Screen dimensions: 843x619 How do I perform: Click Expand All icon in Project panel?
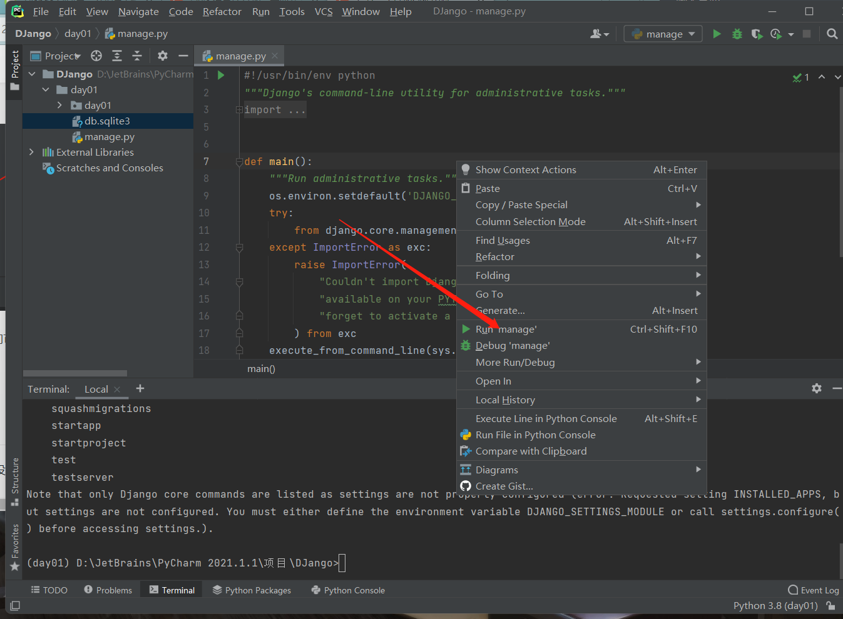click(117, 56)
